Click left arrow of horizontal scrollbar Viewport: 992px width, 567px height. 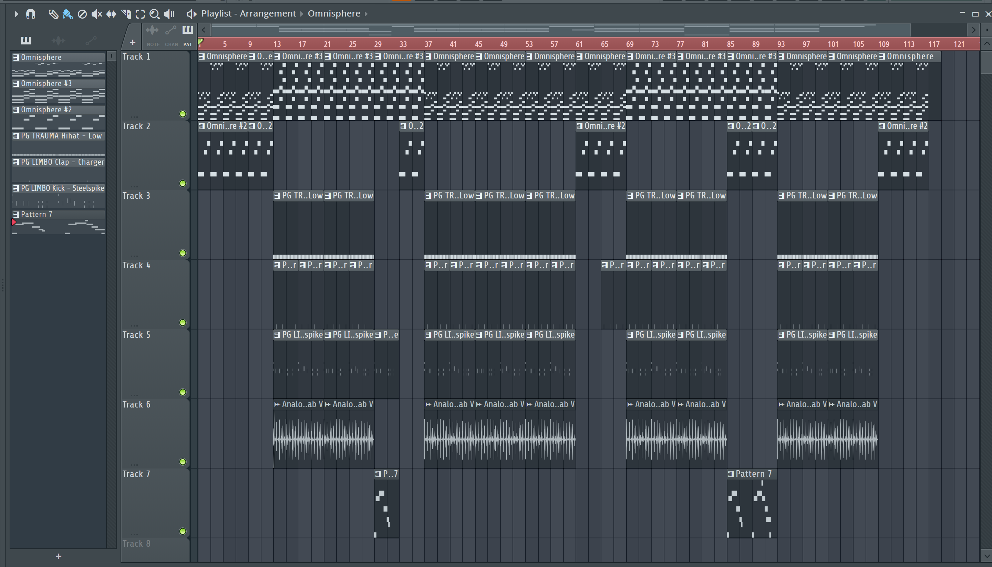tap(204, 30)
